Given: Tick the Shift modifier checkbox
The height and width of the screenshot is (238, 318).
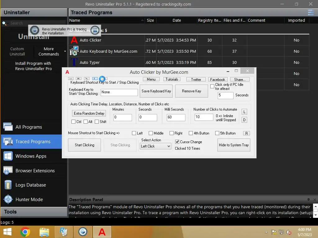Looking at the screenshot, I should pos(97,121).
